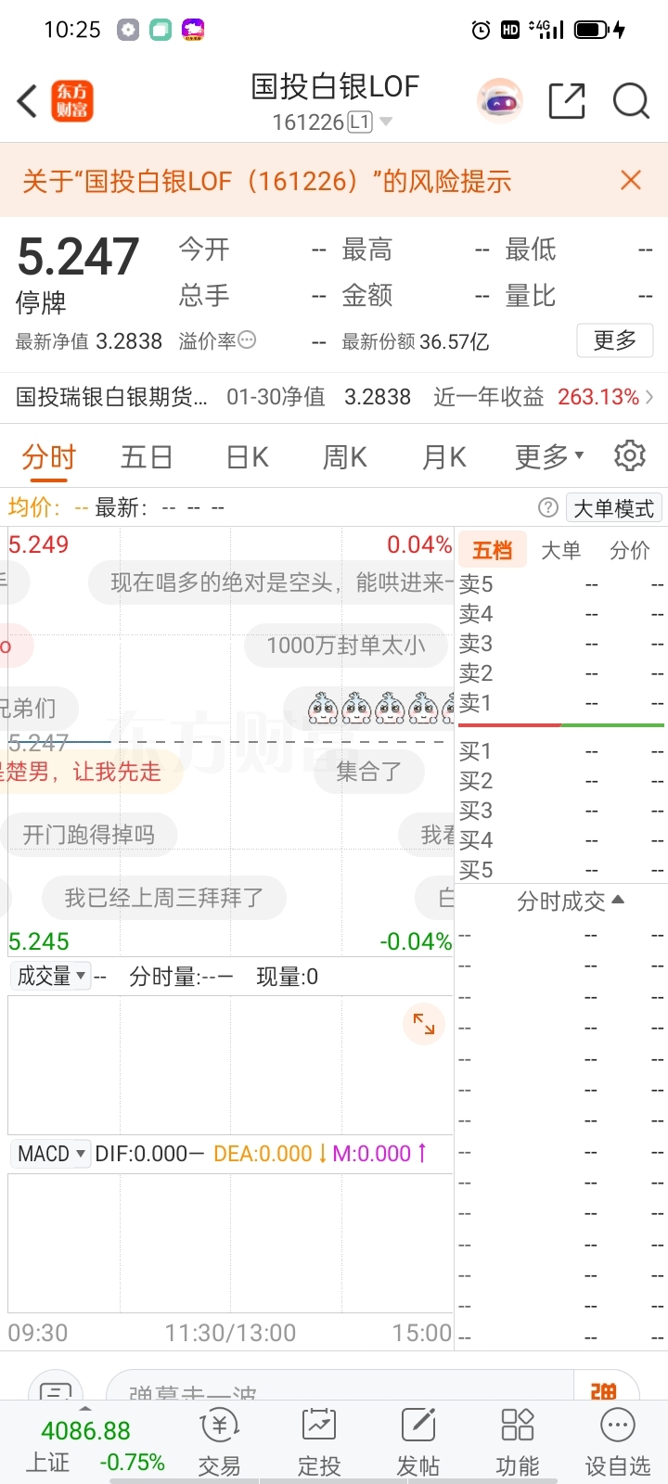668x1484 pixels.
Task: Switch to 分时 chart tab
Action: click(x=48, y=456)
